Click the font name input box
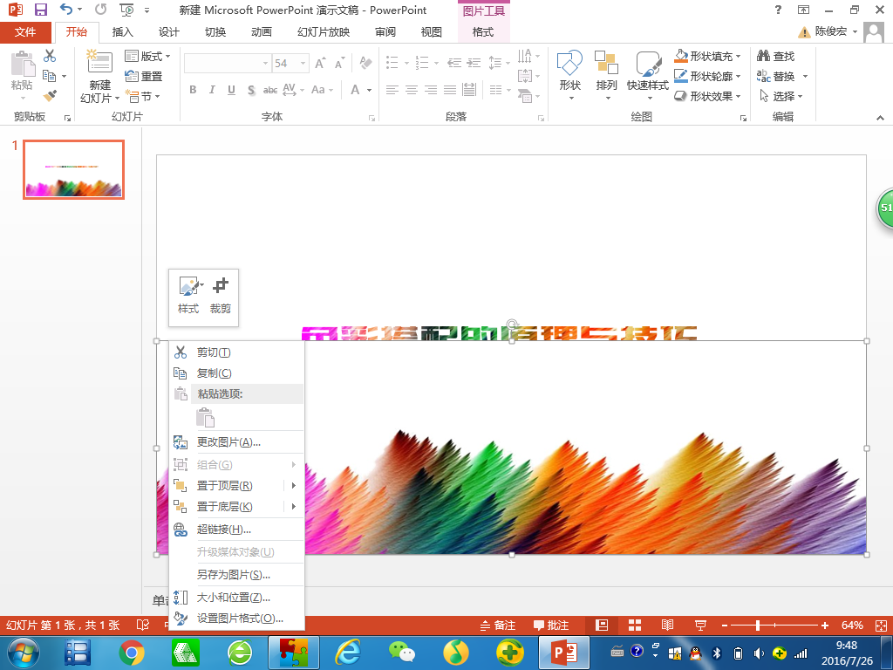The height and width of the screenshot is (670, 893). pos(223,63)
